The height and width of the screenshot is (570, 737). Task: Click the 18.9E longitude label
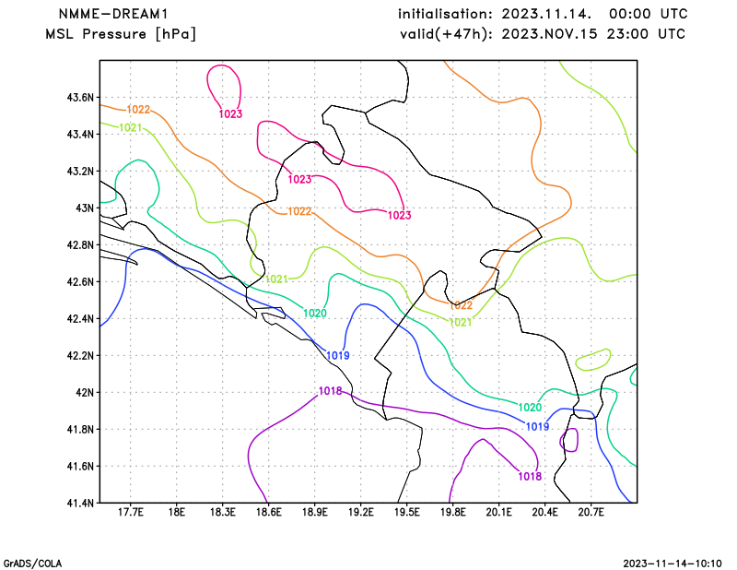(x=314, y=512)
